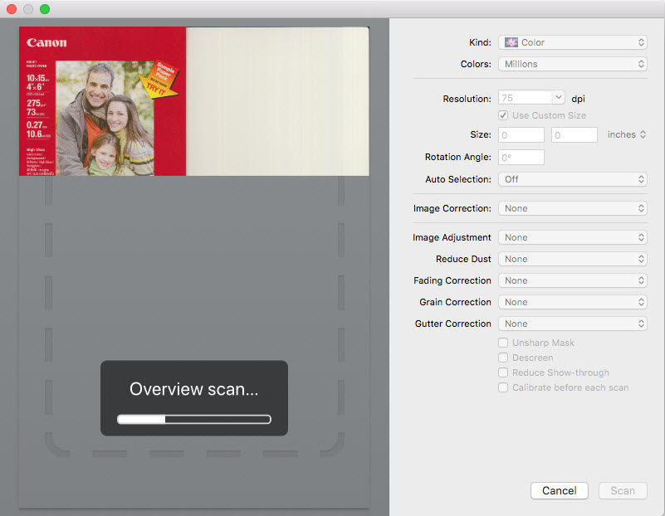Click the green fullscreen window button
665x516 pixels.
(45, 9)
